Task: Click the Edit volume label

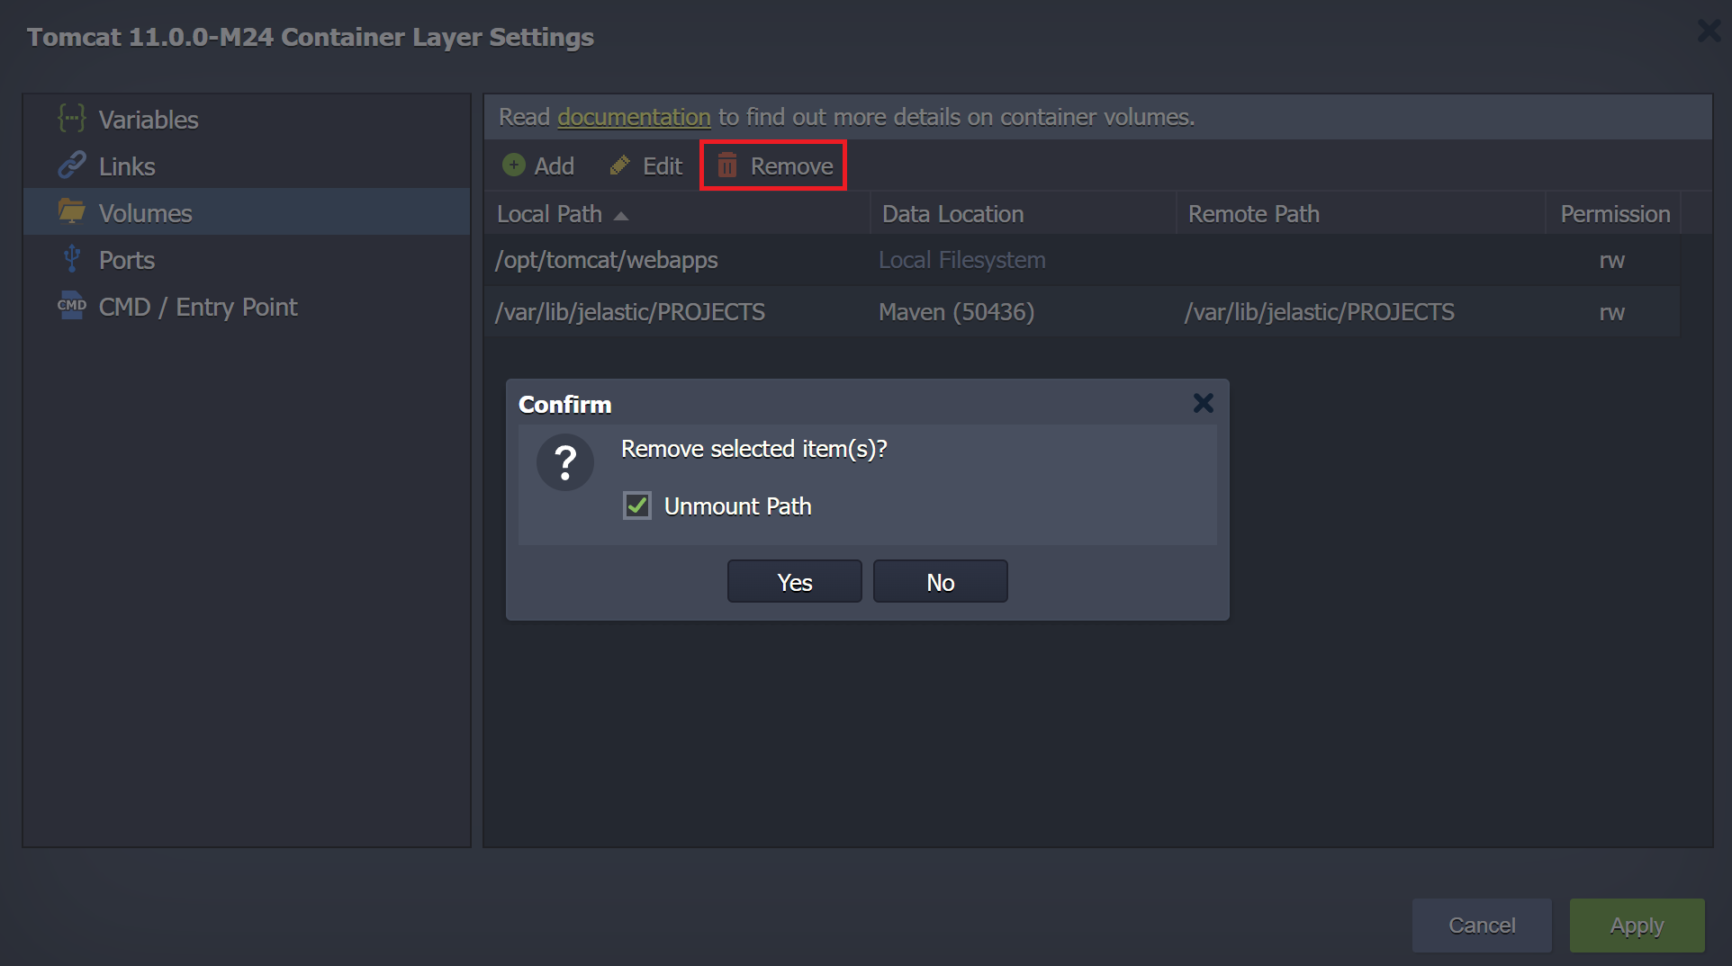Action: click(x=663, y=165)
